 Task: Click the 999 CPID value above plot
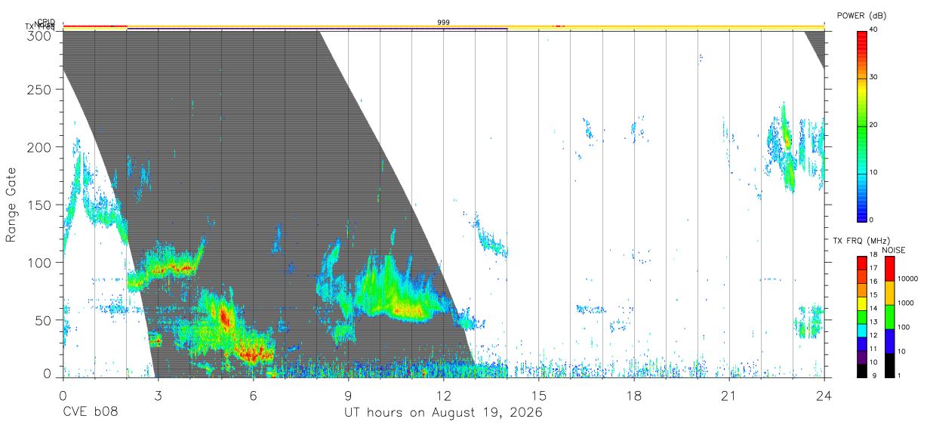pyautogui.click(x=444, y=23)
